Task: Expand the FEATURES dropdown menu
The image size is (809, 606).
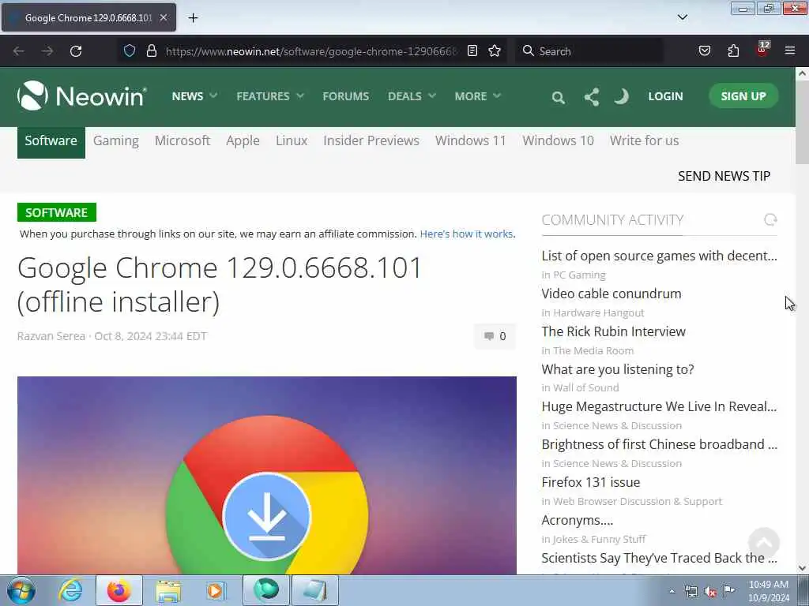Action: (270, 96)
